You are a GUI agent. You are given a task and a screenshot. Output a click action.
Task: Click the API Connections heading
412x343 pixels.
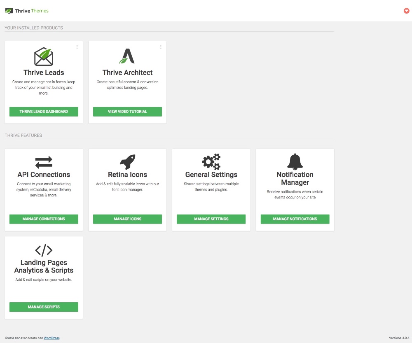click(44, 175)
